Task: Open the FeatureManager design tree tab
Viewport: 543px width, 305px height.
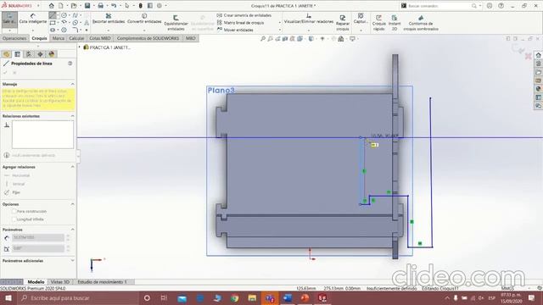Action: (6, 54)
